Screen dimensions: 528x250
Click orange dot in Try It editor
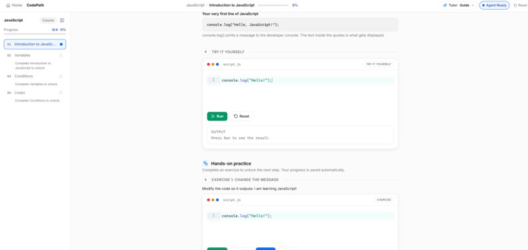(213, 64)
